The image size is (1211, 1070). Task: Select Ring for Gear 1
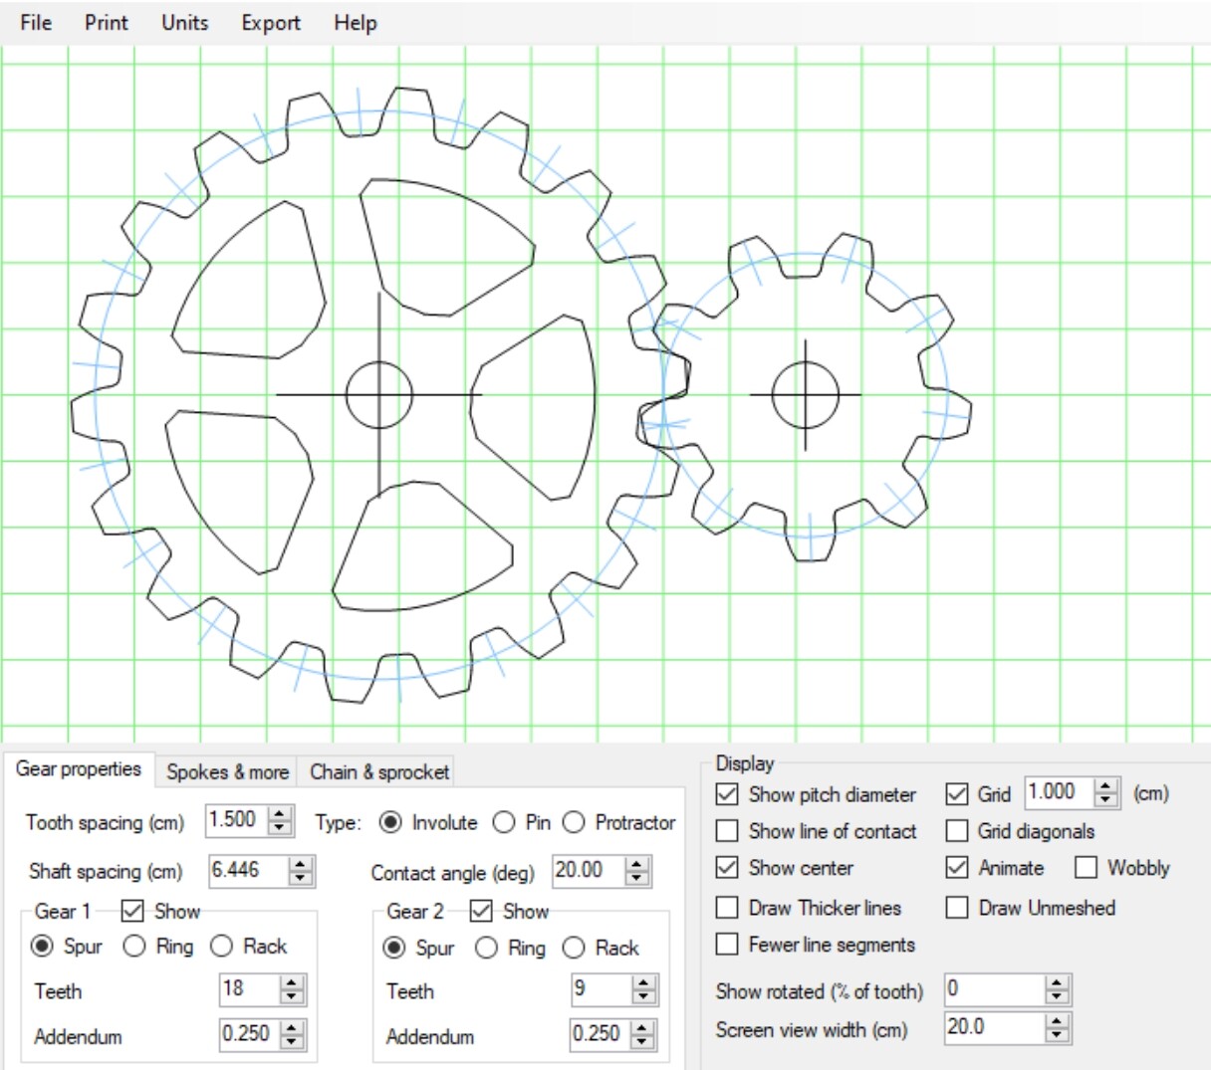134,946
